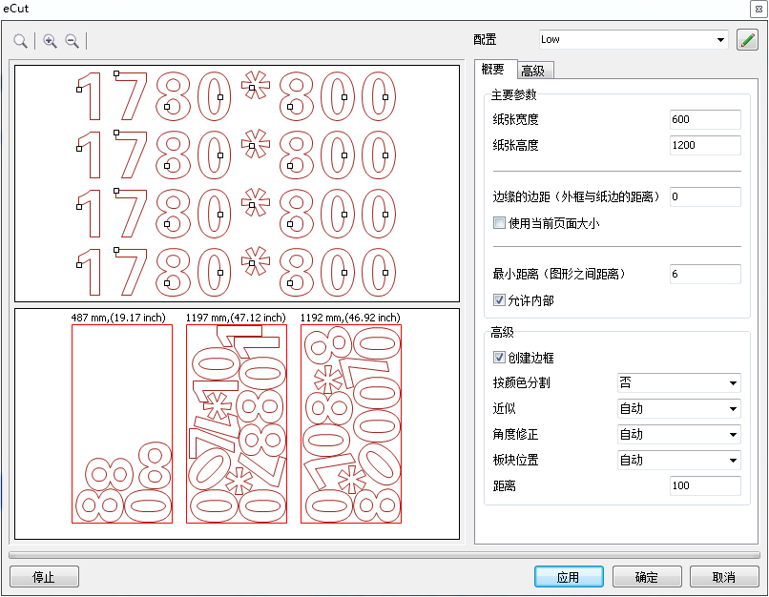Select the 487 mm nested sheet preview
Viewport: 769px width, 597px height.
(x=122, y=424)
